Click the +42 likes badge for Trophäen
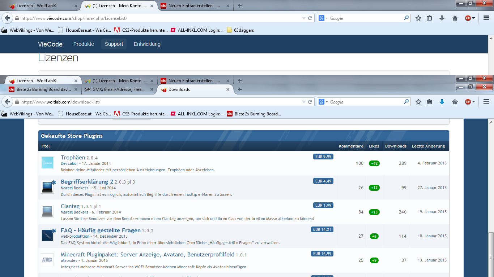The height and width of the screenshot is (277, 494). pos(374,163)
